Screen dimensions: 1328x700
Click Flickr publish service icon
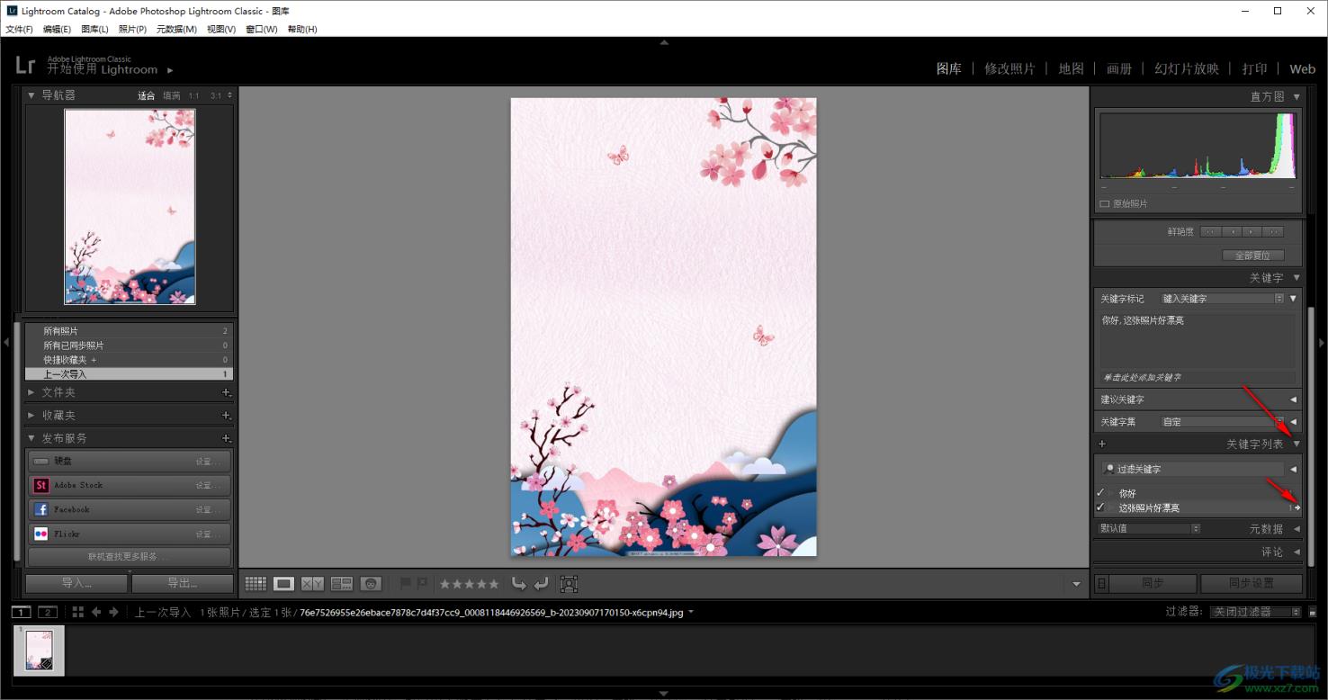(x=40, y=534)
